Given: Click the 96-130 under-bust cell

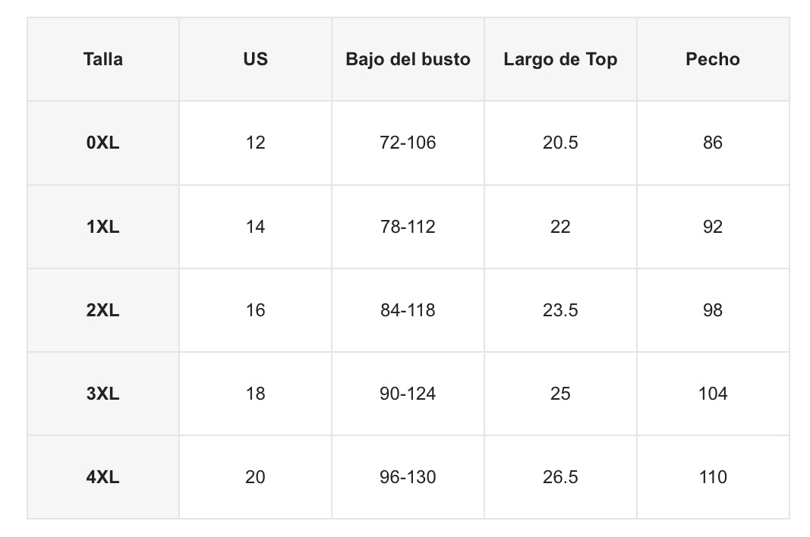Looking at the screenshot, I should coord(408,477).
